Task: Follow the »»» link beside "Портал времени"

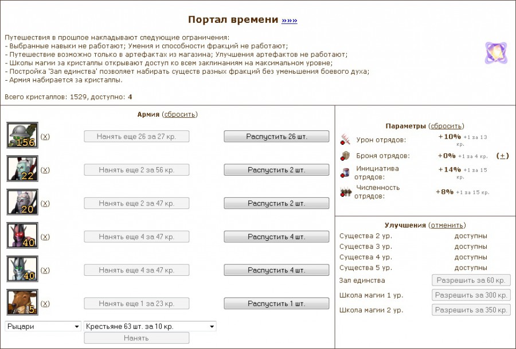Action: (290, 21)
